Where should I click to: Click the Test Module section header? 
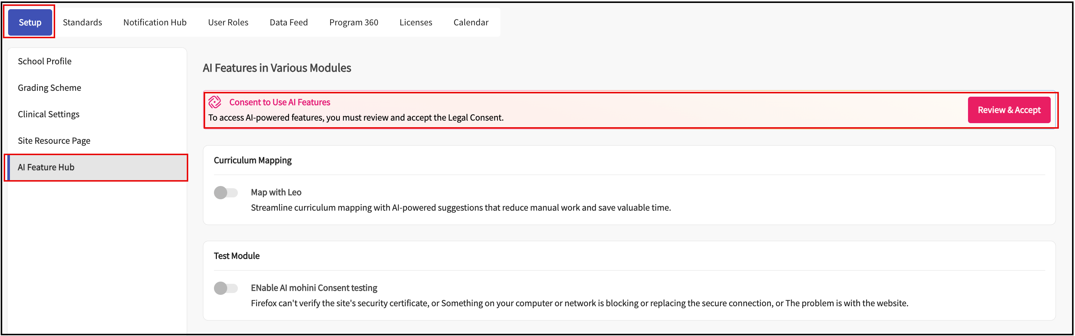pyautogui.click(x=237, y=256)
